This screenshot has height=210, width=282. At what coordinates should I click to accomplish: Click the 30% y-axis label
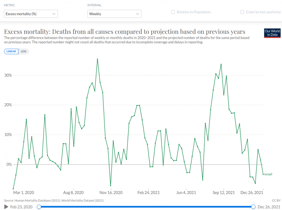tap(7, 75)
